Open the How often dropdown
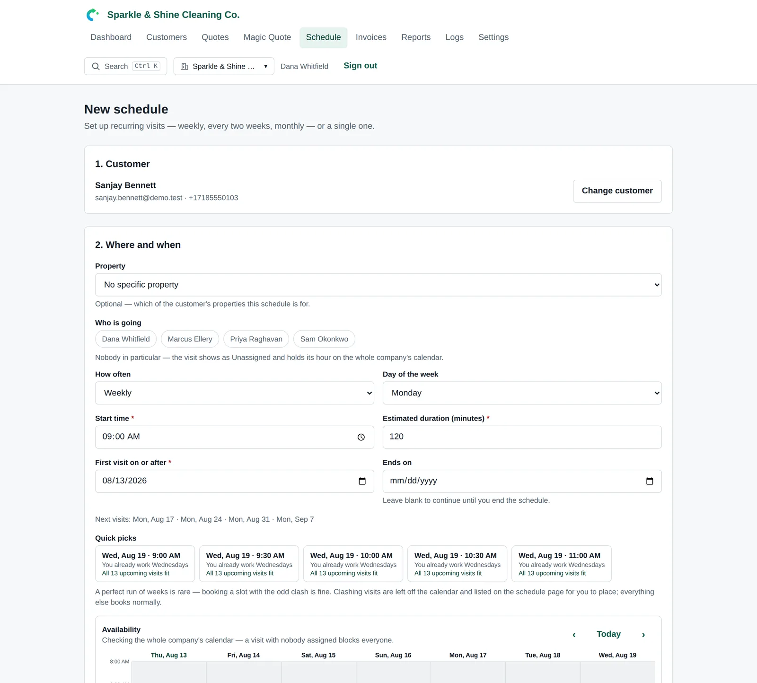 click(x=234, y=393)
